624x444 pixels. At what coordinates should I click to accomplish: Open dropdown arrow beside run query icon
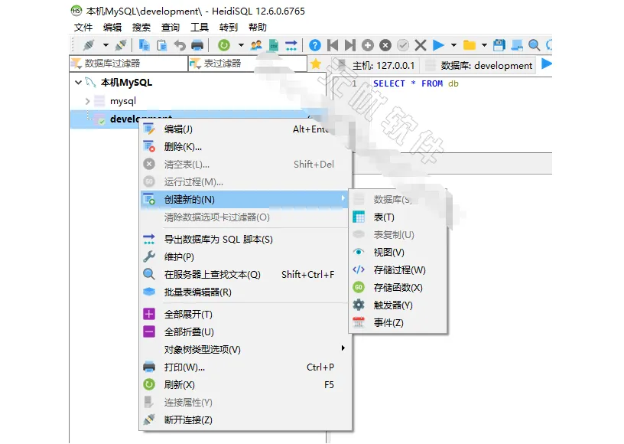453,45
